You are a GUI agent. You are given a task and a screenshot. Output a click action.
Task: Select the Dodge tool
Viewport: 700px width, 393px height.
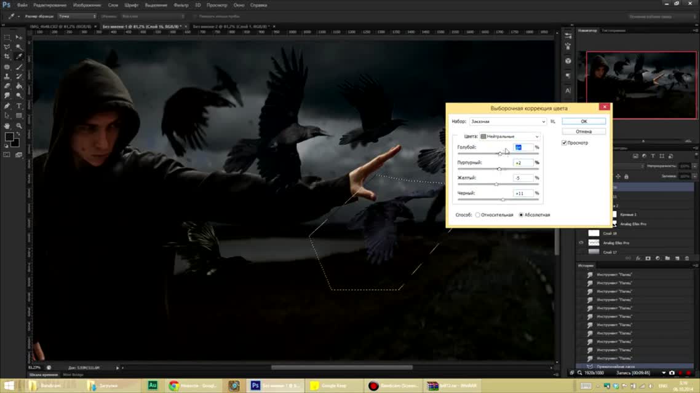coord(18,96)
